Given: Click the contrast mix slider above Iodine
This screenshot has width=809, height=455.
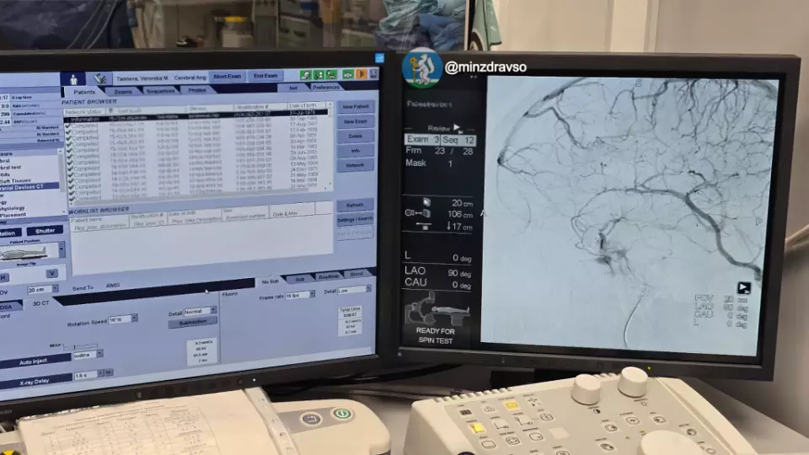Looking at the screenshot, I should (81, 346).
